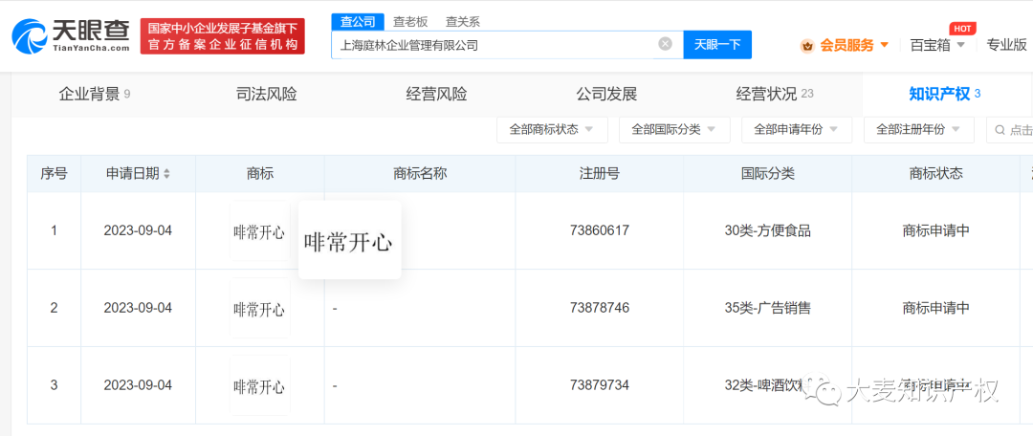
Task: Click the trademark thumbnail in row 3
Action: pos(259,385)
